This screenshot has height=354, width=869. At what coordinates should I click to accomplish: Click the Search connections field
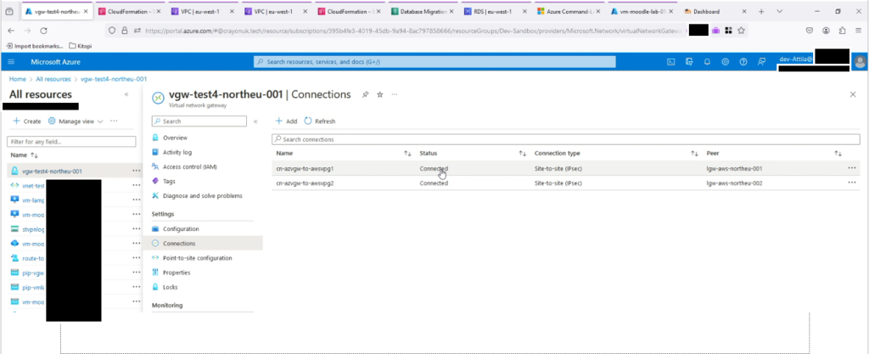pyautogui.click(x=564, y=139)
